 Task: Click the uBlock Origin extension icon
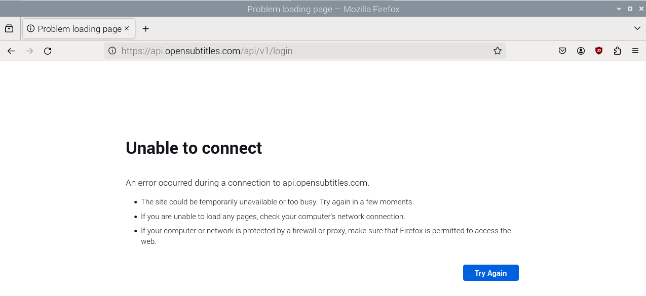(599, 51)
